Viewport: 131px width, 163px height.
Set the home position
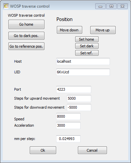pyautogui.click(x=87, y=39)
